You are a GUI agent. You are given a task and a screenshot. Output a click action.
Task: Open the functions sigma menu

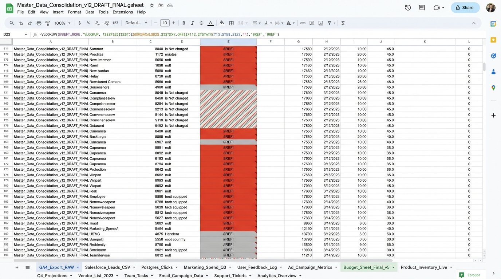coord(343,23)
